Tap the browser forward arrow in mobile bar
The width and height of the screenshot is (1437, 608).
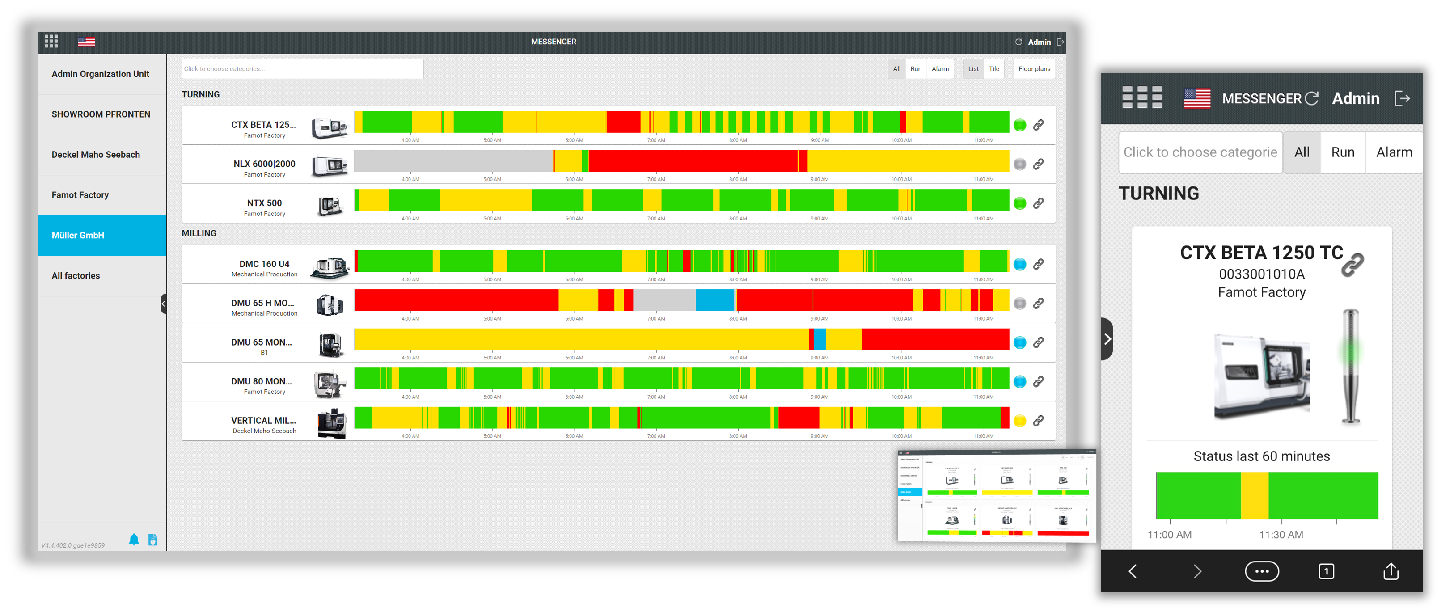click(x=1197, y=571)
